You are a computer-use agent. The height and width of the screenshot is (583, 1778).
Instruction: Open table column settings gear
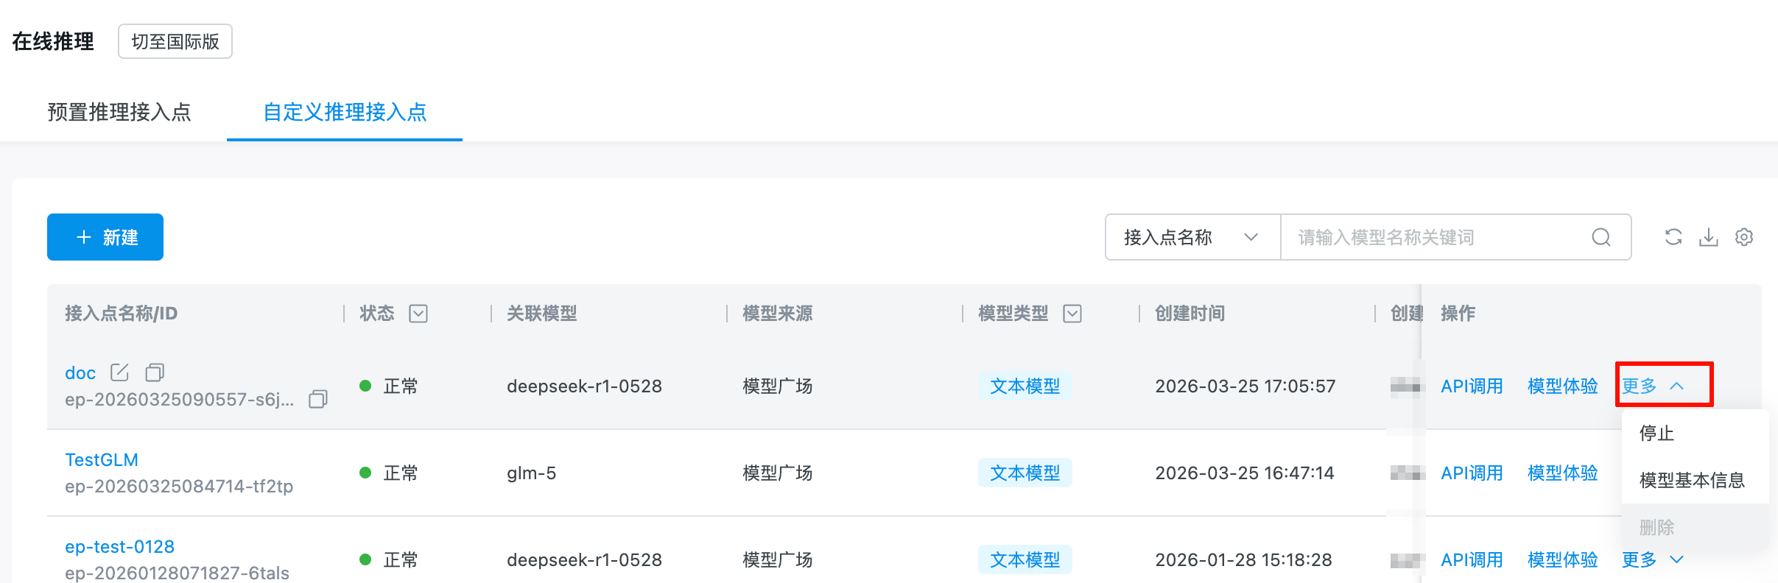pyautogui.click(x=1744, y=237)
